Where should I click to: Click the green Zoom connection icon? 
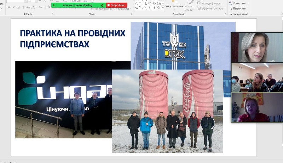[x=54, y=5]
